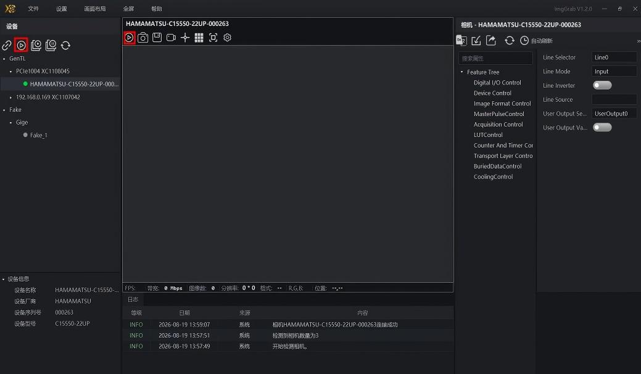
Task: Click the translate language icon in the camera panel
Action: pos(461,41)
